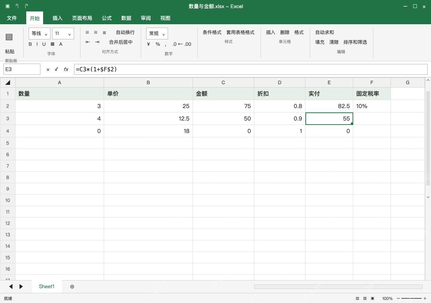The image size is (431, 303).
Task: Click 填充 fill button
Action: coord(320,42)
